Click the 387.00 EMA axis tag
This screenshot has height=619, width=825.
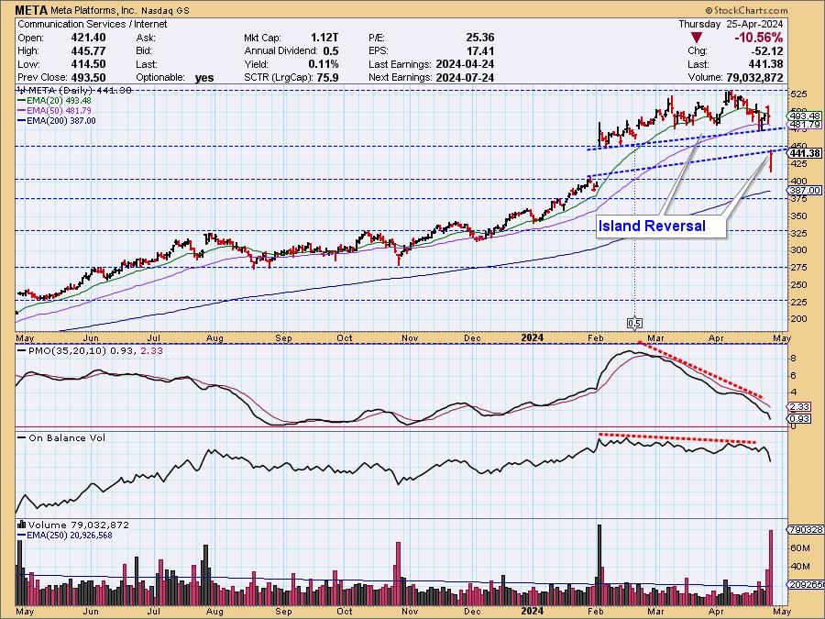click(x=806, y=190)
